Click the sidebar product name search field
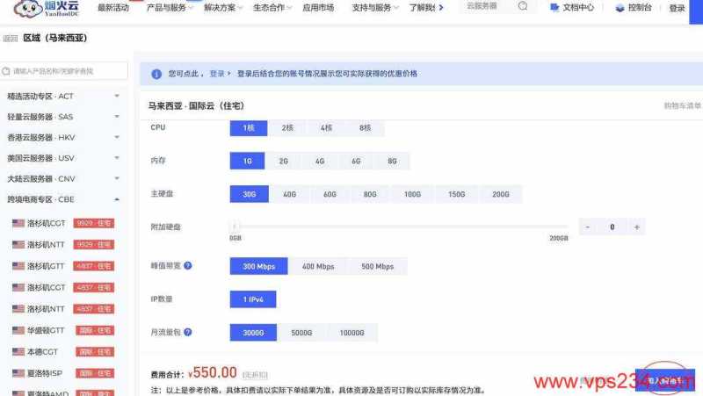Screen dimensions: 703x396 [63, 71]
